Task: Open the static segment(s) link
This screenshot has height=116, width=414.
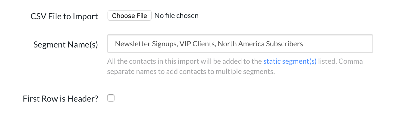Action: tap(290, 61)
